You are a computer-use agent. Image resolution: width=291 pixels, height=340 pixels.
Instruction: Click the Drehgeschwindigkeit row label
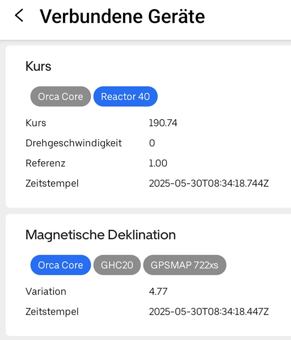[74, 143]
